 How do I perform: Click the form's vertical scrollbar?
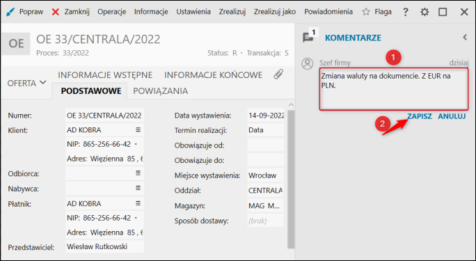coord(291,179)
